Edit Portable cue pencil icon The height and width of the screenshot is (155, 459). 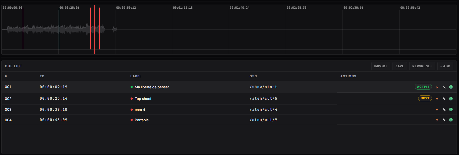click(444, 120)
